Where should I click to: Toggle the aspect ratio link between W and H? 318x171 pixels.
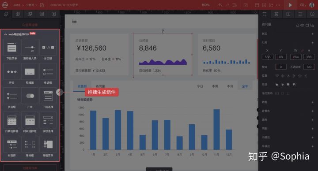pyautogui.click(x=303, y=51)
